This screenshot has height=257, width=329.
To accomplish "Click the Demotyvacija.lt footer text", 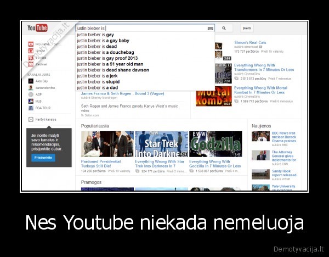I will (x=299, y=249).
